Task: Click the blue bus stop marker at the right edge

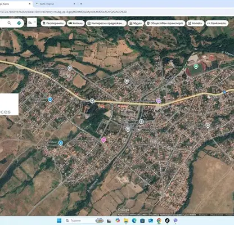Action: click(224, 92)
